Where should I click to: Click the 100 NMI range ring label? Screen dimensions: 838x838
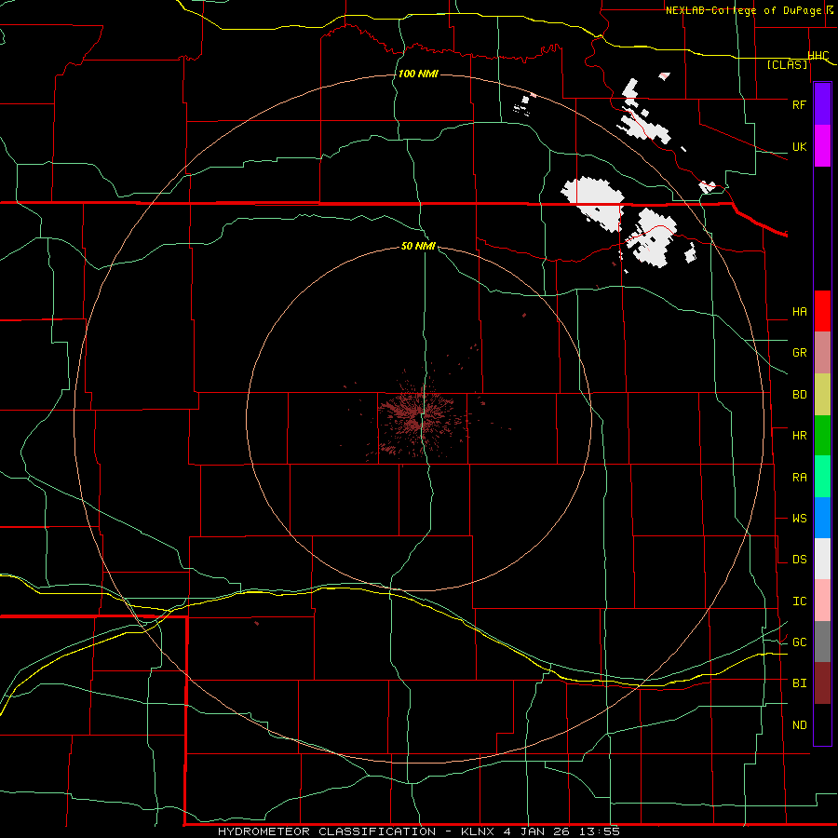418,74
